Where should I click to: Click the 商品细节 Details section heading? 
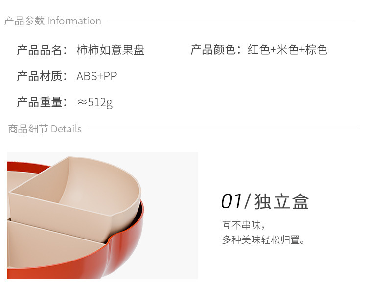[45, 129]
